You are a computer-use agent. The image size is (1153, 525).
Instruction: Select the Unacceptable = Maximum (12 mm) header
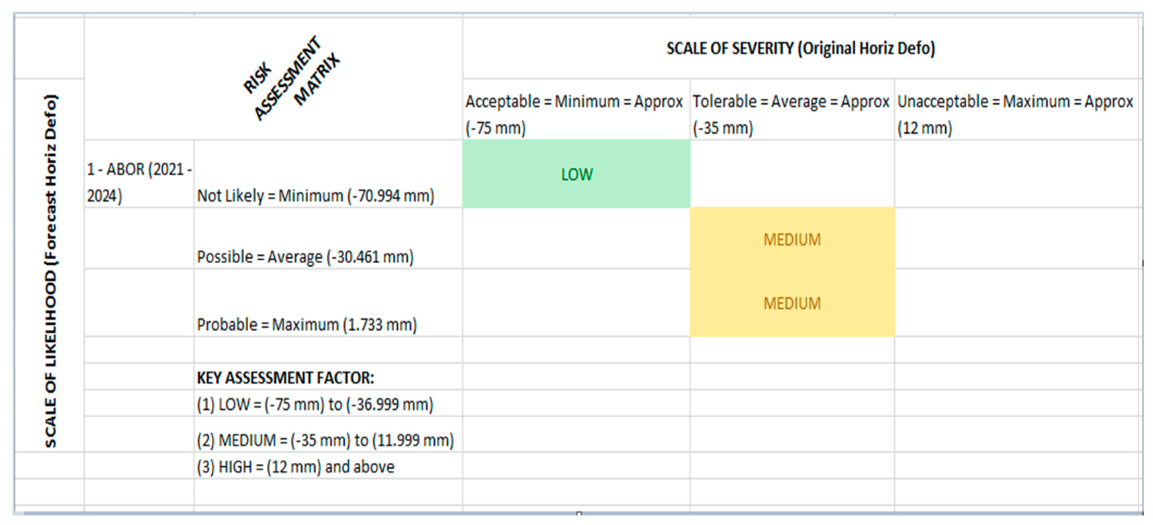(x=1015, y=114)
